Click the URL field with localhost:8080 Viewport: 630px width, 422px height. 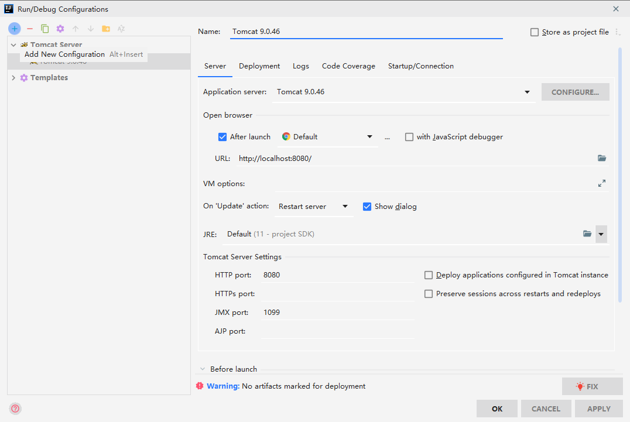pyautogui.click(x=416, y=158)
